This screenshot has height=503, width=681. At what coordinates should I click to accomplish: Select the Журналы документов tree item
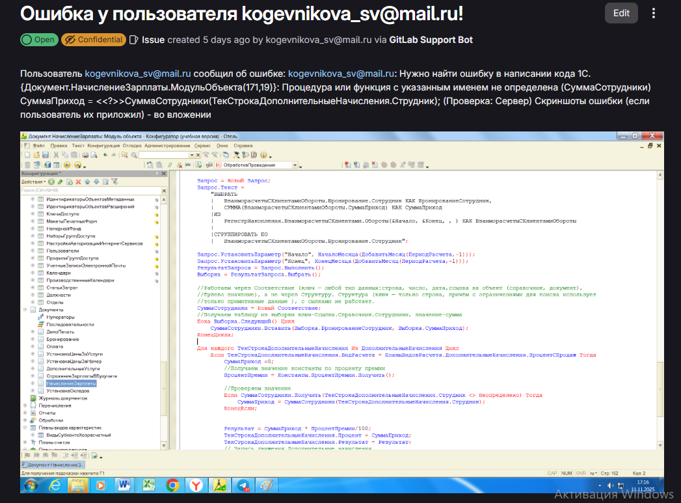pos(63,398)
